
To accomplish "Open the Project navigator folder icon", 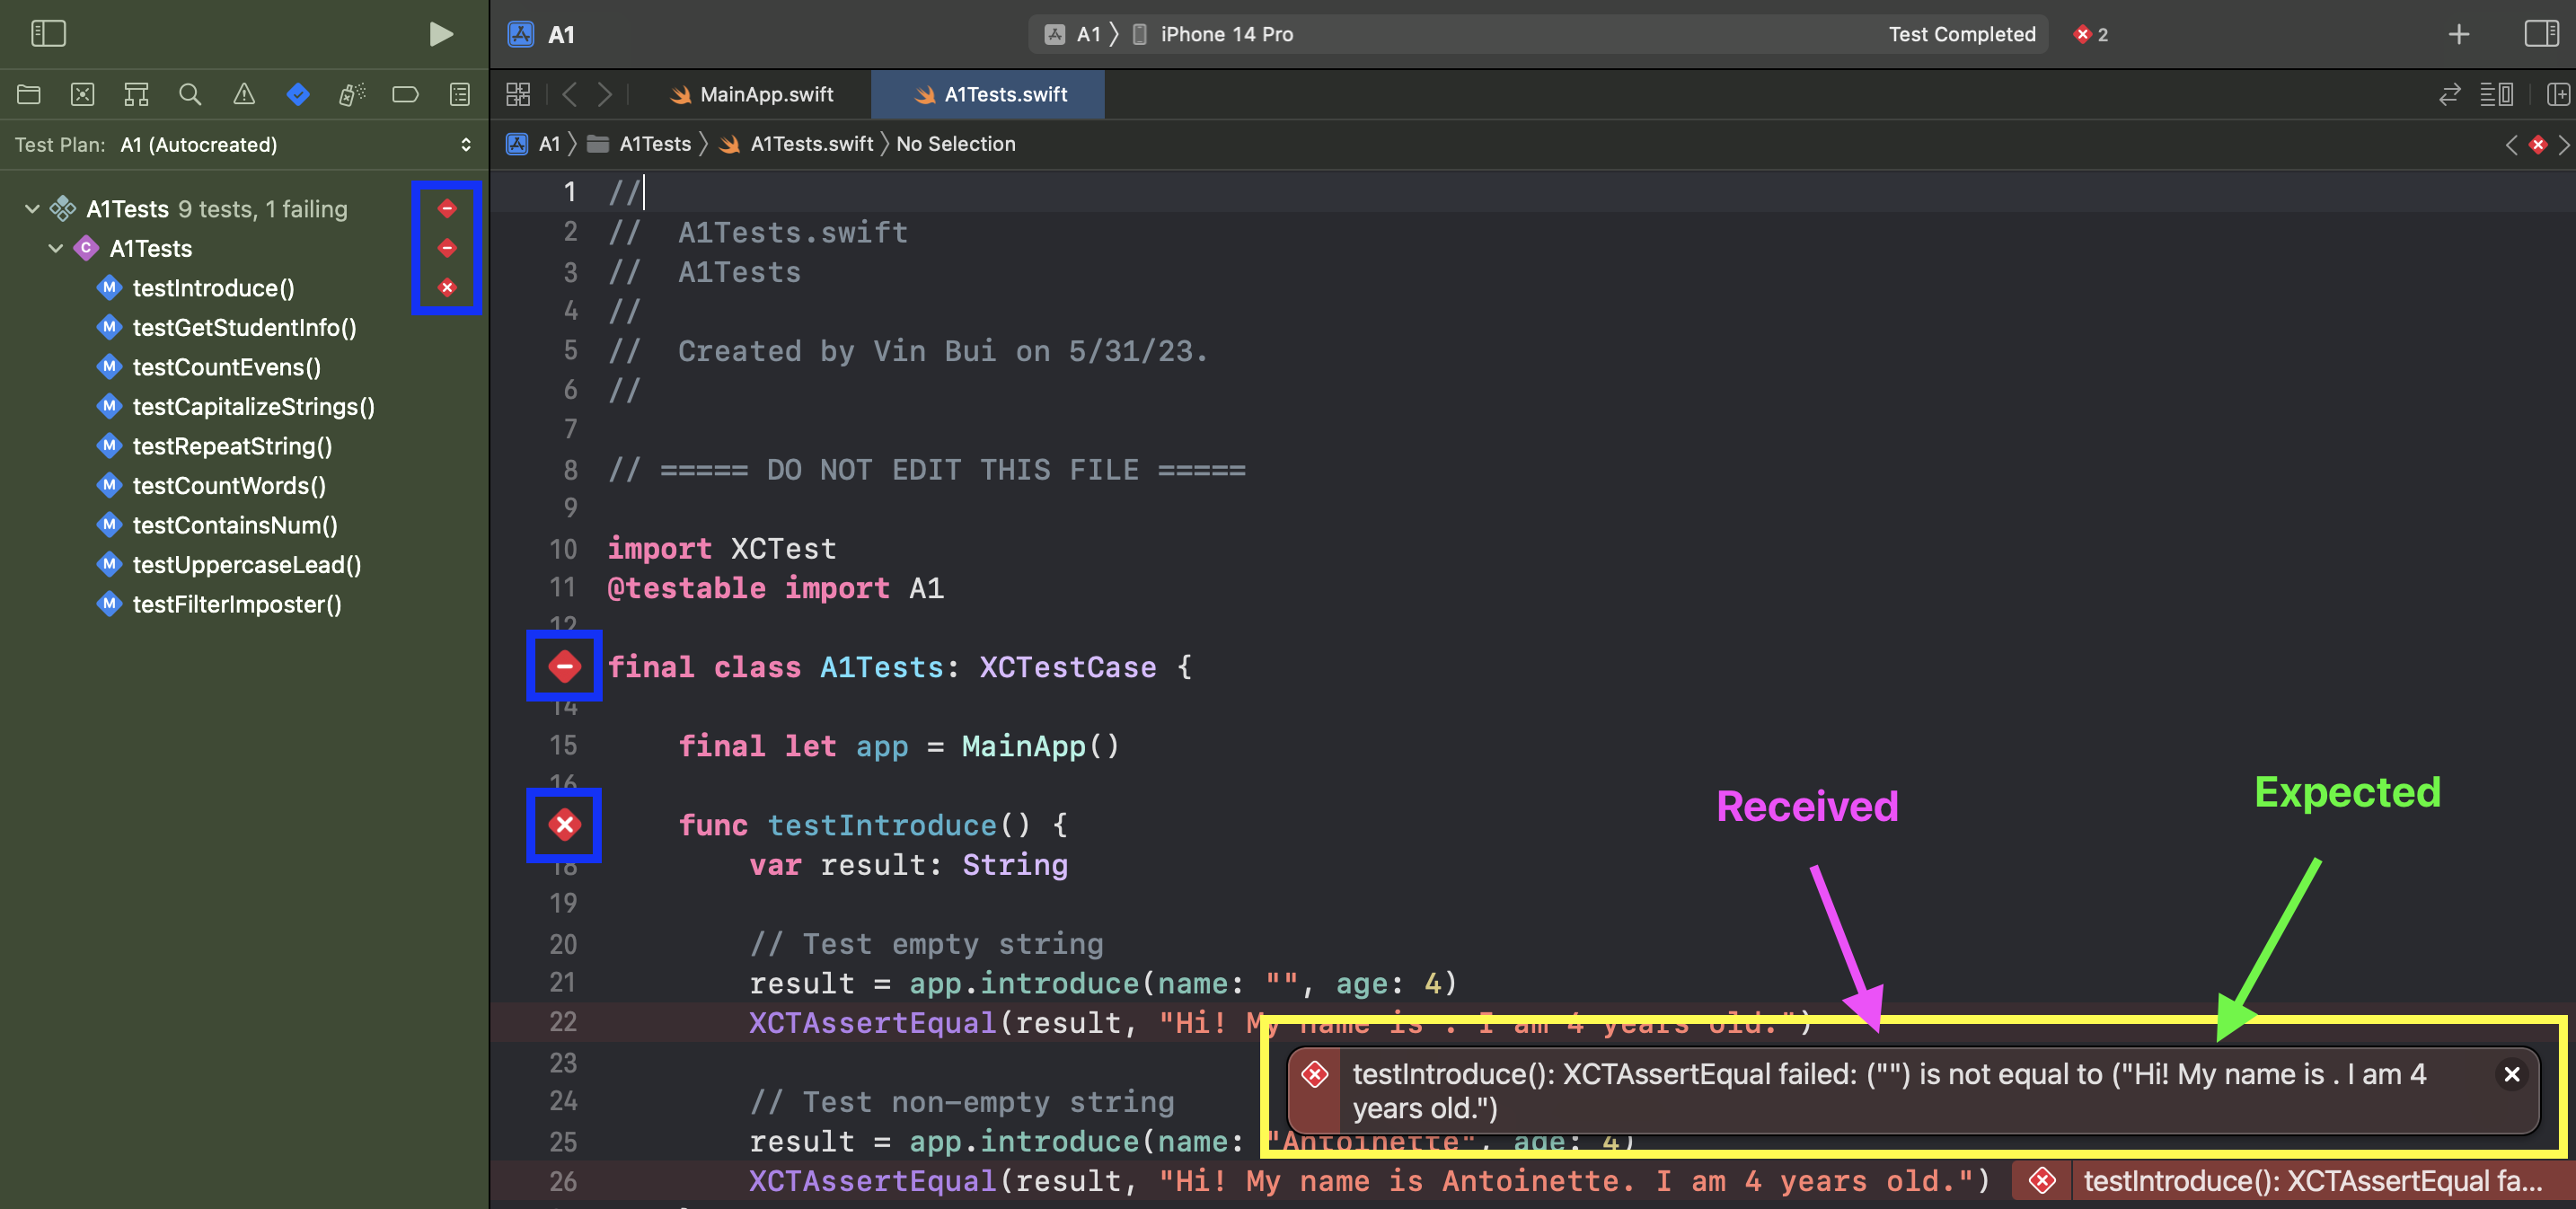I will pos(29,95).
